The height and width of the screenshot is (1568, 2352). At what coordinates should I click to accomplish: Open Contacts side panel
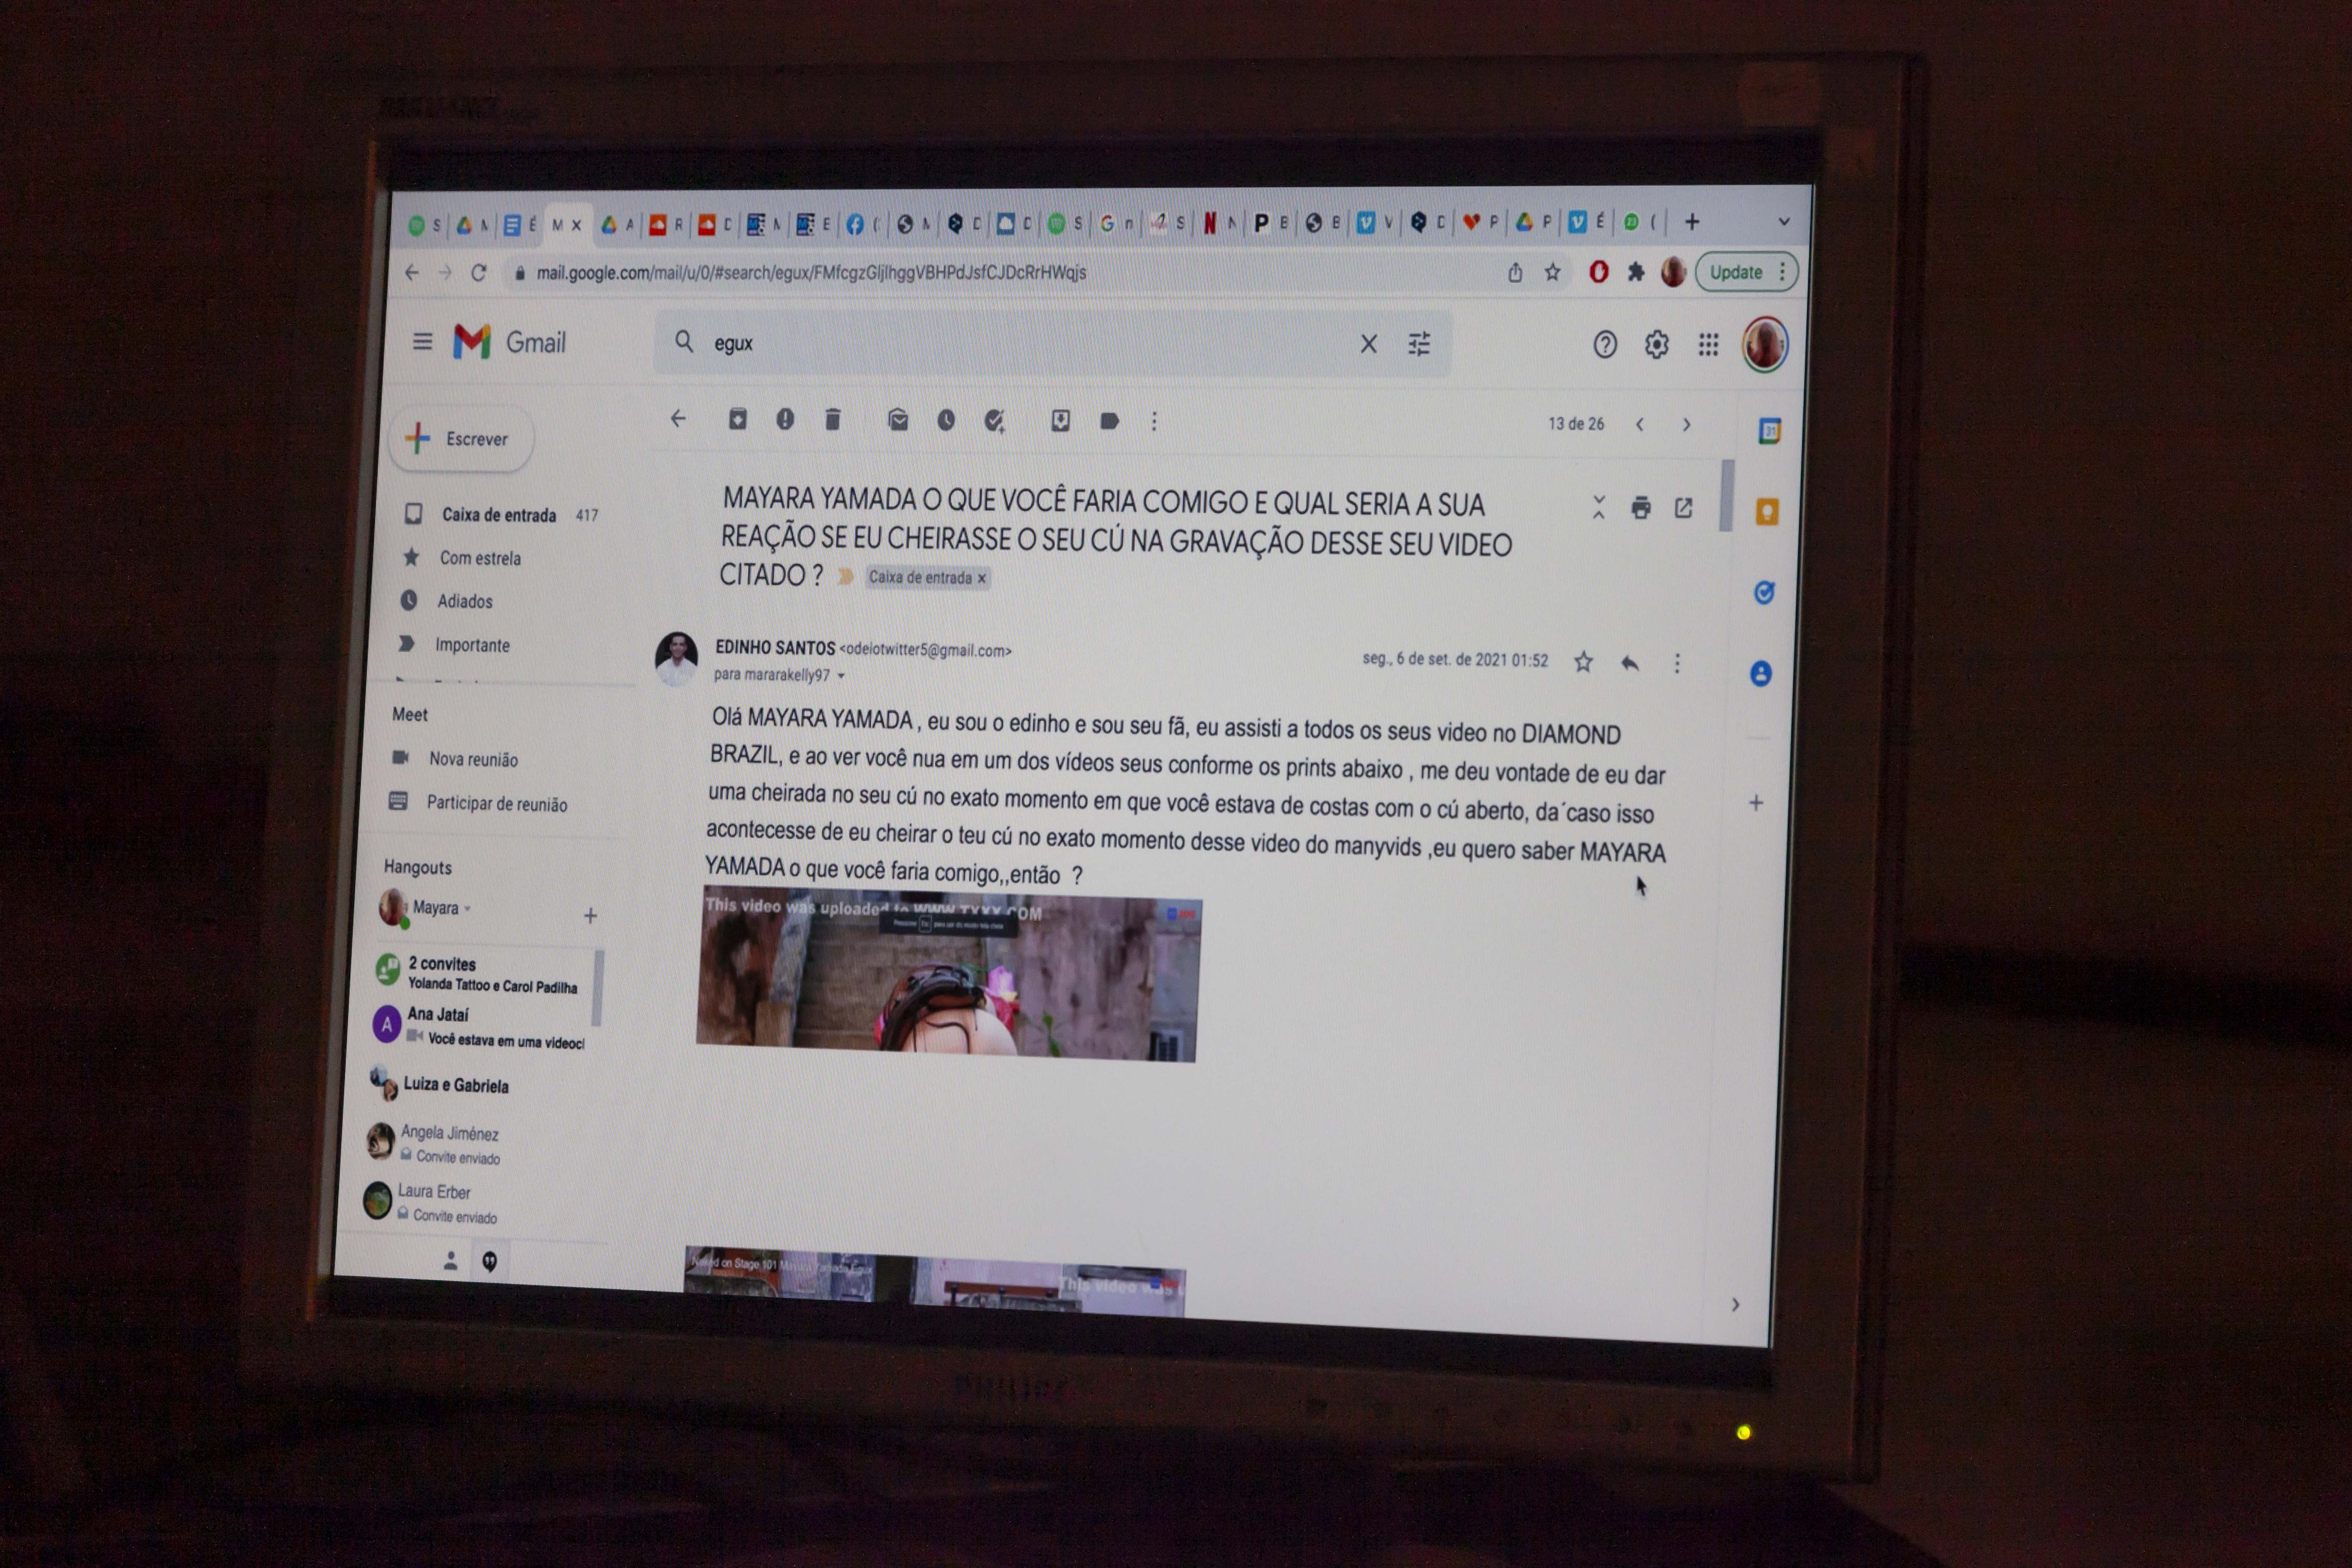pos(1761,673)
